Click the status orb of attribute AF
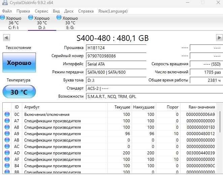223x175 pixels. tap(7, 159)
